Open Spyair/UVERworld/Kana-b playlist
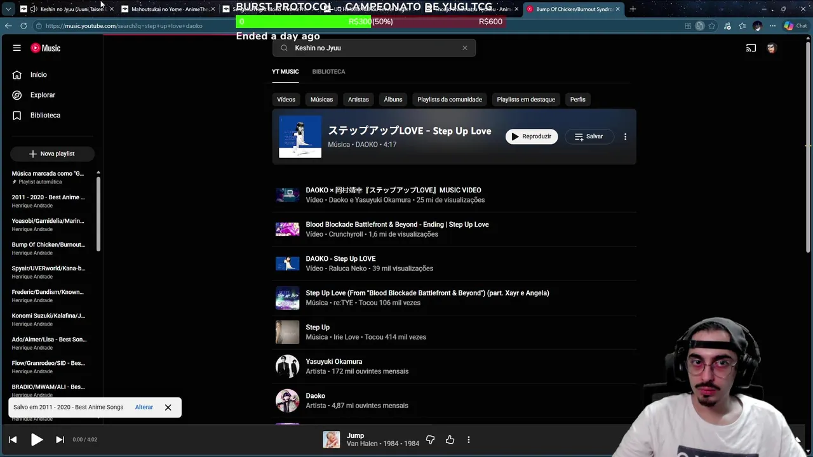The image size is (813, 457). click(x=48, y=272)
